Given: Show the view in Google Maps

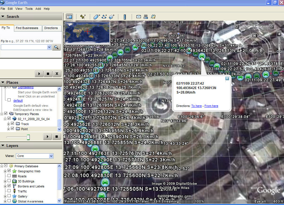Looking at the screenshot, I should click(x=153, y=17).
